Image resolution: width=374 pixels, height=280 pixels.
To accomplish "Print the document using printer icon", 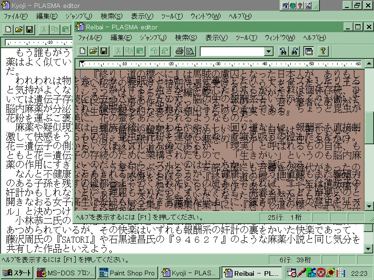I will tap(180, 51).
